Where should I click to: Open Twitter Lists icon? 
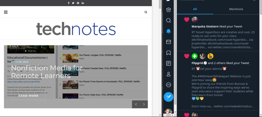coord(168,63)
